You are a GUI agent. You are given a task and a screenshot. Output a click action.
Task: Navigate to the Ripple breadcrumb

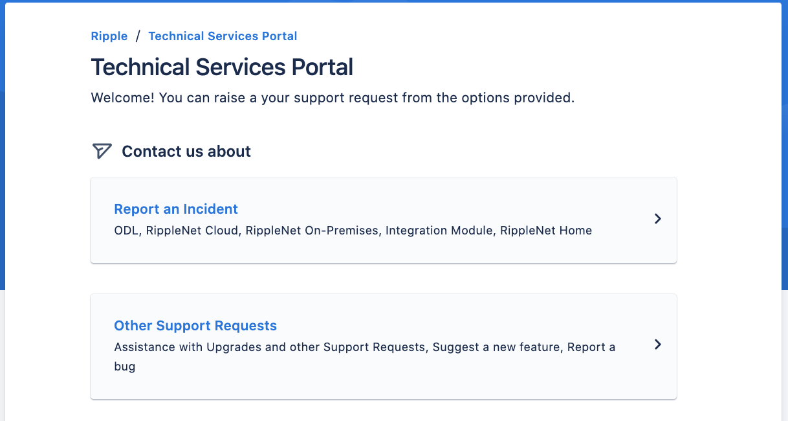[x=109, y=36]
